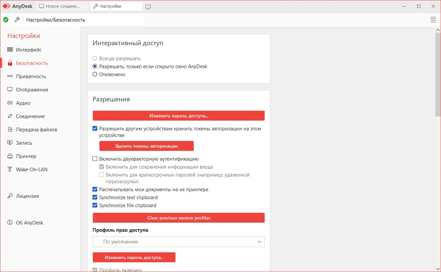441x272 pixels.
Task: Click the red lock icon for Безопасность
Action: pos(10,63)
